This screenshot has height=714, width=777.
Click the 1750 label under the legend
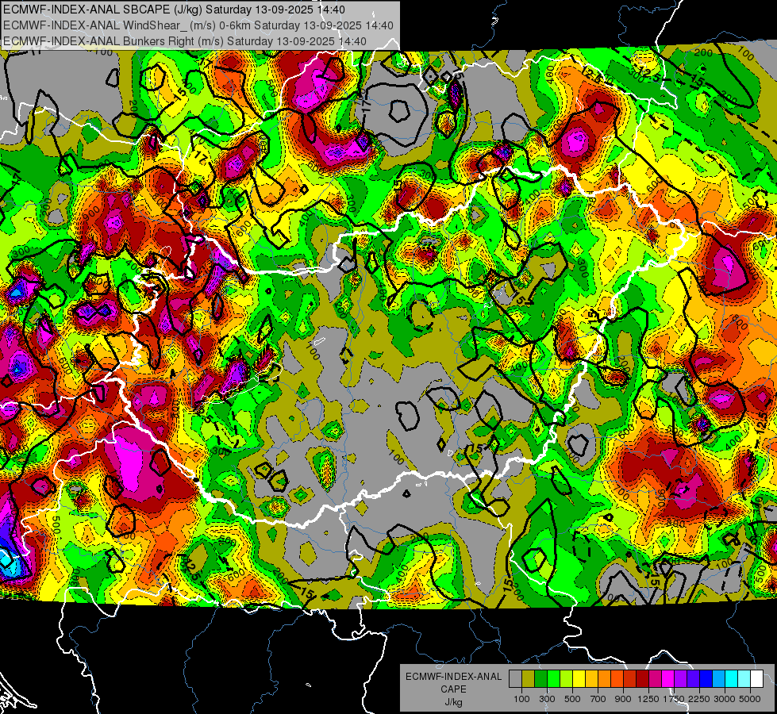[x=674, y=699]
